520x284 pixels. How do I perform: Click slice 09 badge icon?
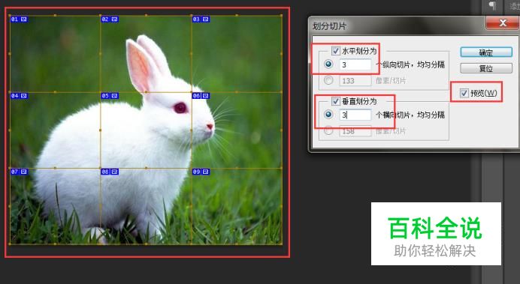pyautogui.click(x=206, y=172)
